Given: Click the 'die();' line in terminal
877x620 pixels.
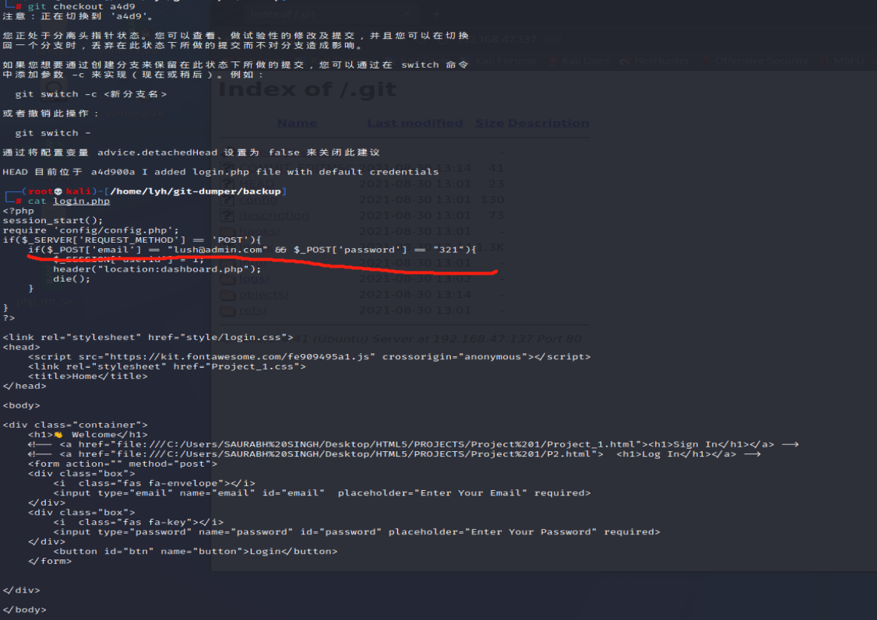Looking at the screenshot, I should coord(72,278).
